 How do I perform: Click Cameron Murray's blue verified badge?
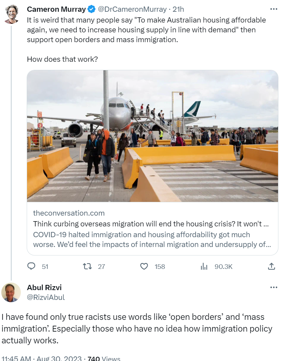click(x=91, y=9)
